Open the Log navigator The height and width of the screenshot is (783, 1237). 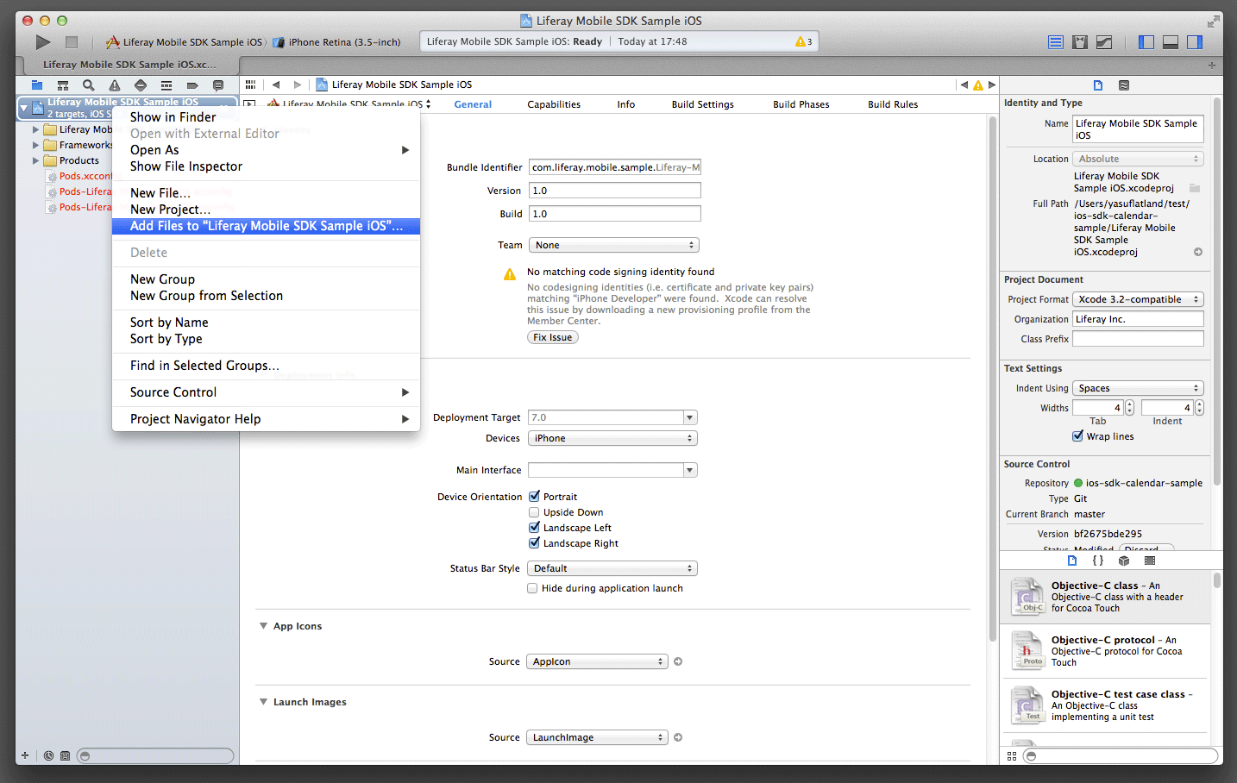[x=218, y=85]
